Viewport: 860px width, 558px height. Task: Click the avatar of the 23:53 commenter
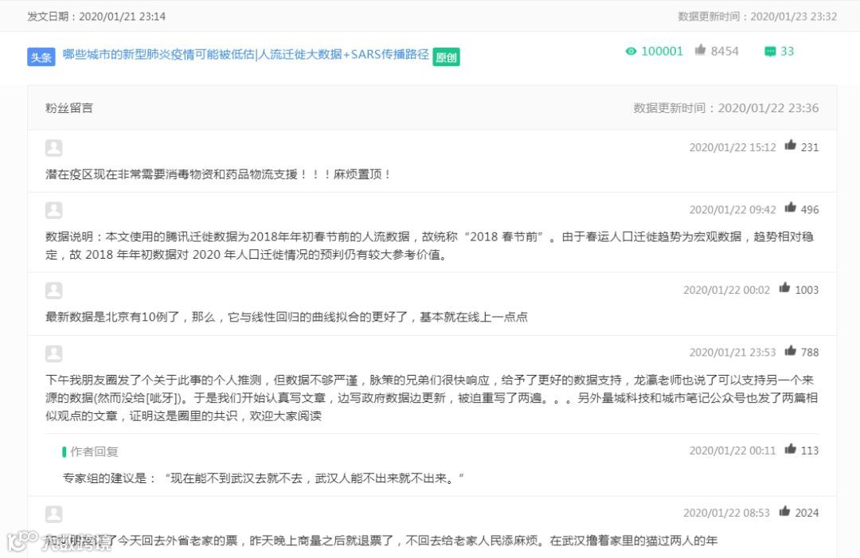click(x=54, y=353)
